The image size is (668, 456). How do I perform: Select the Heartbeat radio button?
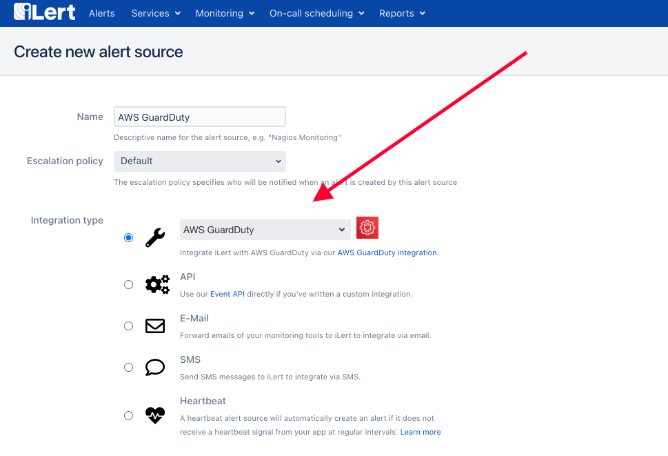point(128,415)
